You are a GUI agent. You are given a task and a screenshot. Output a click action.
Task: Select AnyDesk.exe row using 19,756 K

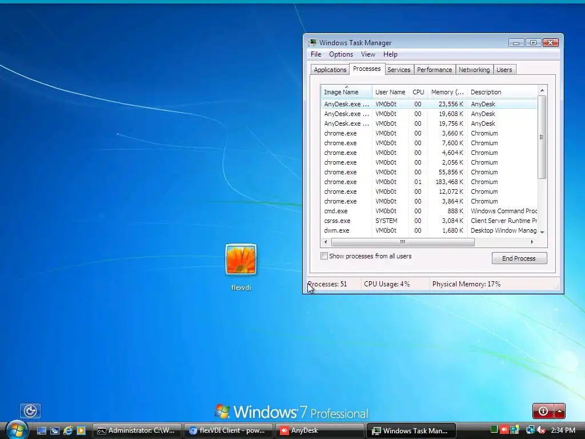pos(429,123)
